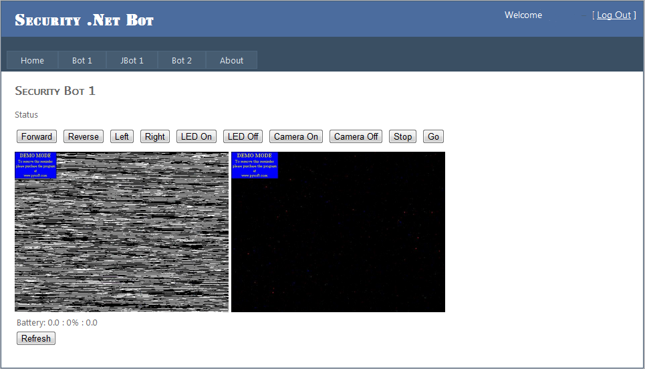Turn the LED on
645x369 pixels.
click(197, 137)
